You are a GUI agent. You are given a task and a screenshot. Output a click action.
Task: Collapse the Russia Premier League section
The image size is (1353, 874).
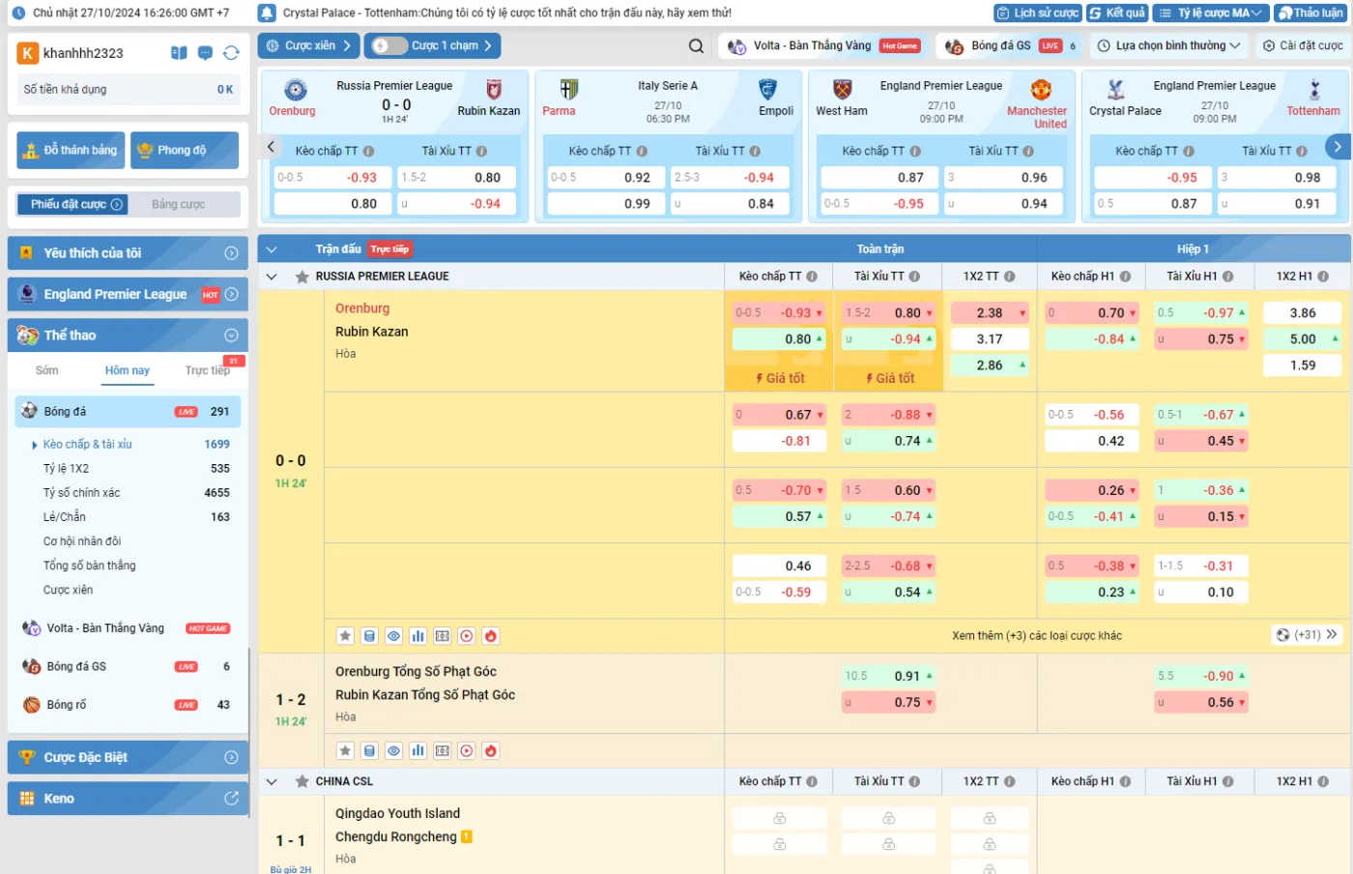[272, 277]
